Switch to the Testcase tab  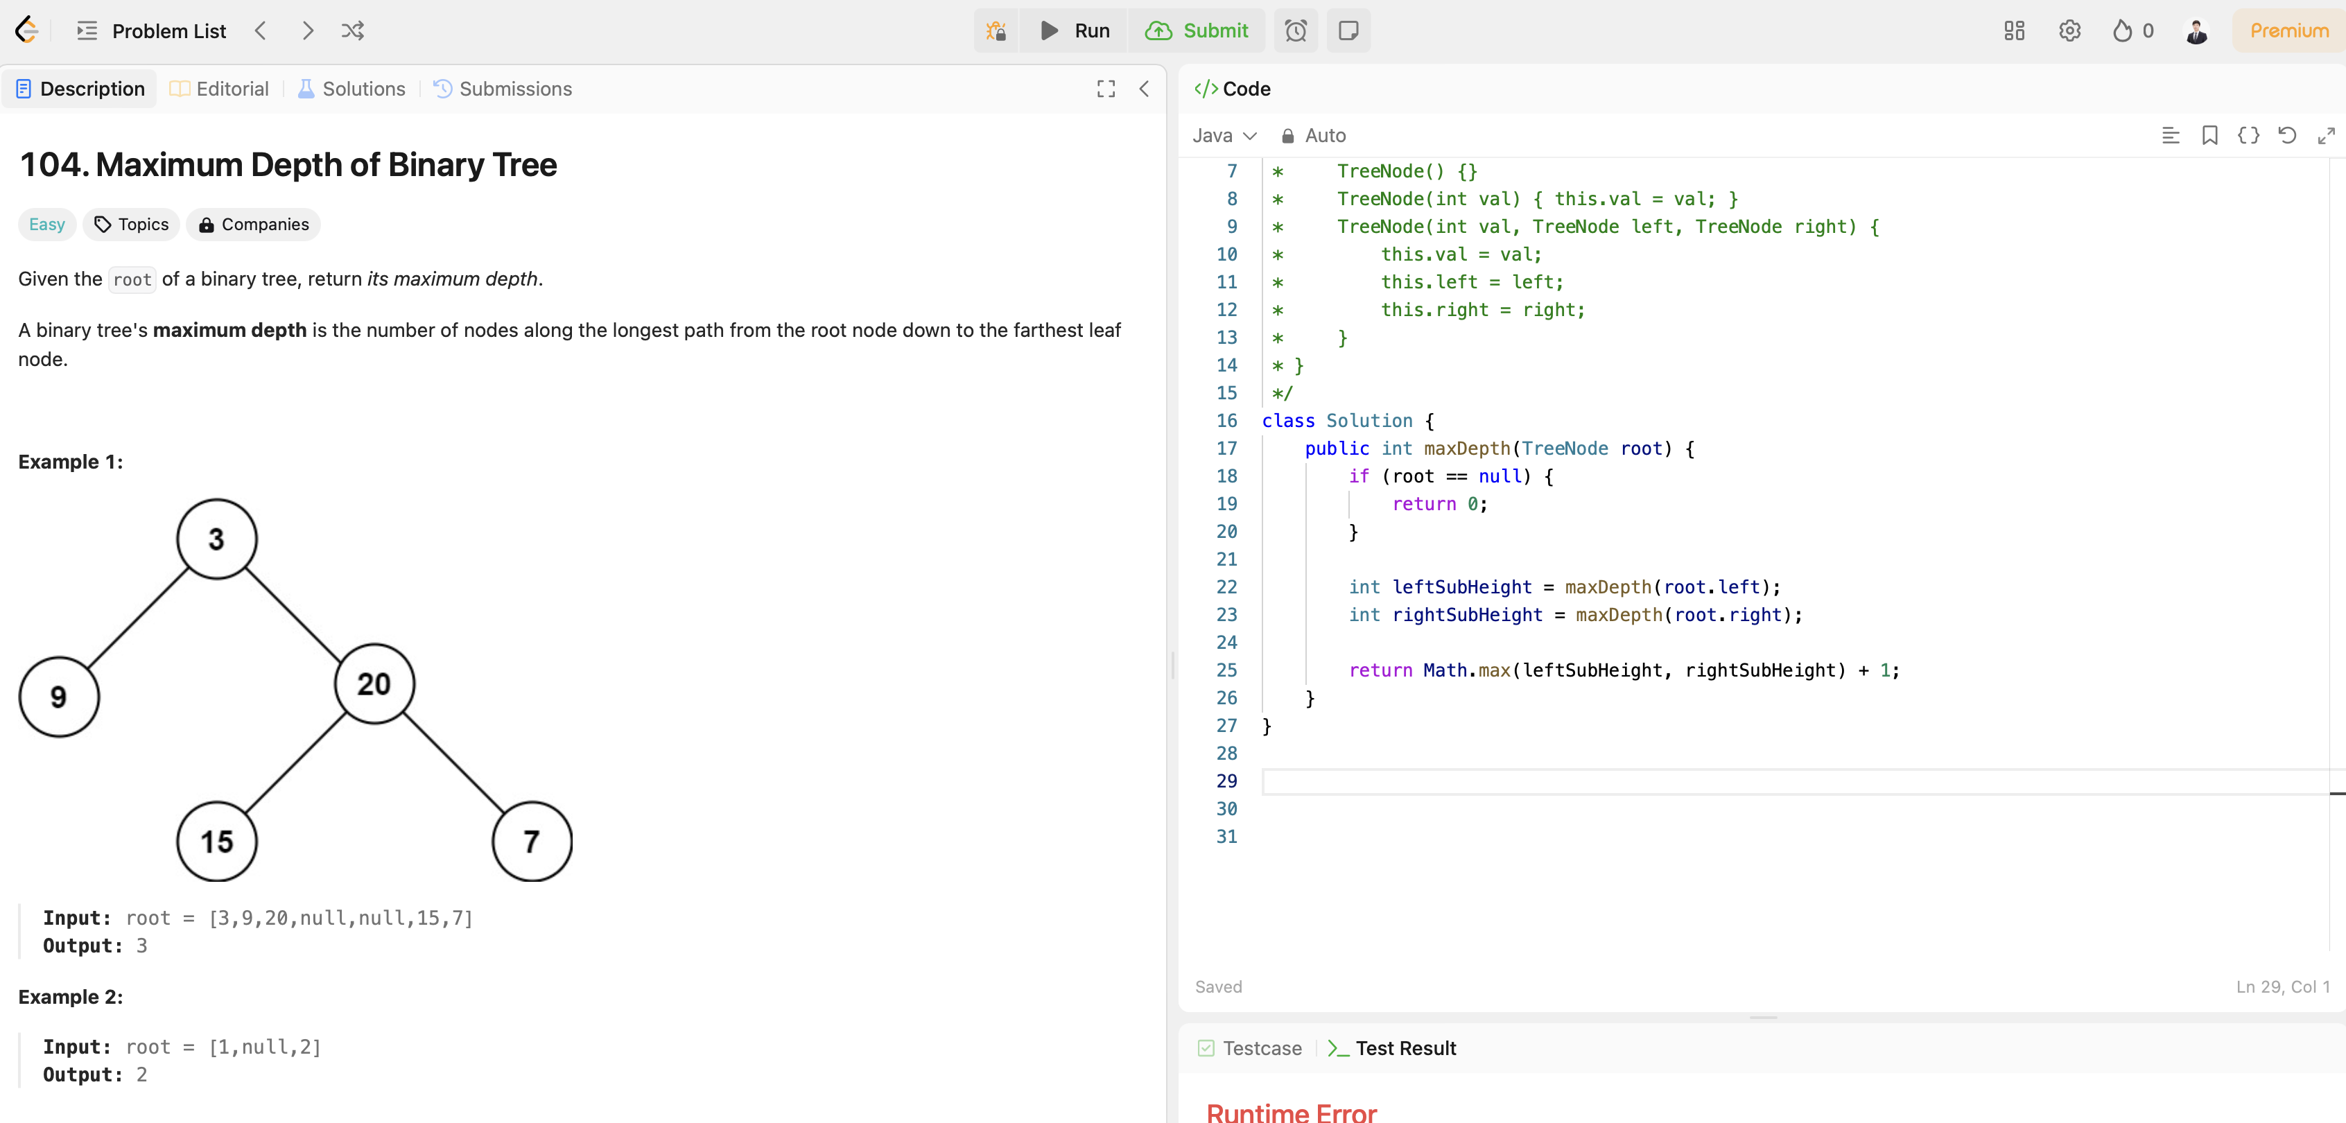coord(1249,1048)
